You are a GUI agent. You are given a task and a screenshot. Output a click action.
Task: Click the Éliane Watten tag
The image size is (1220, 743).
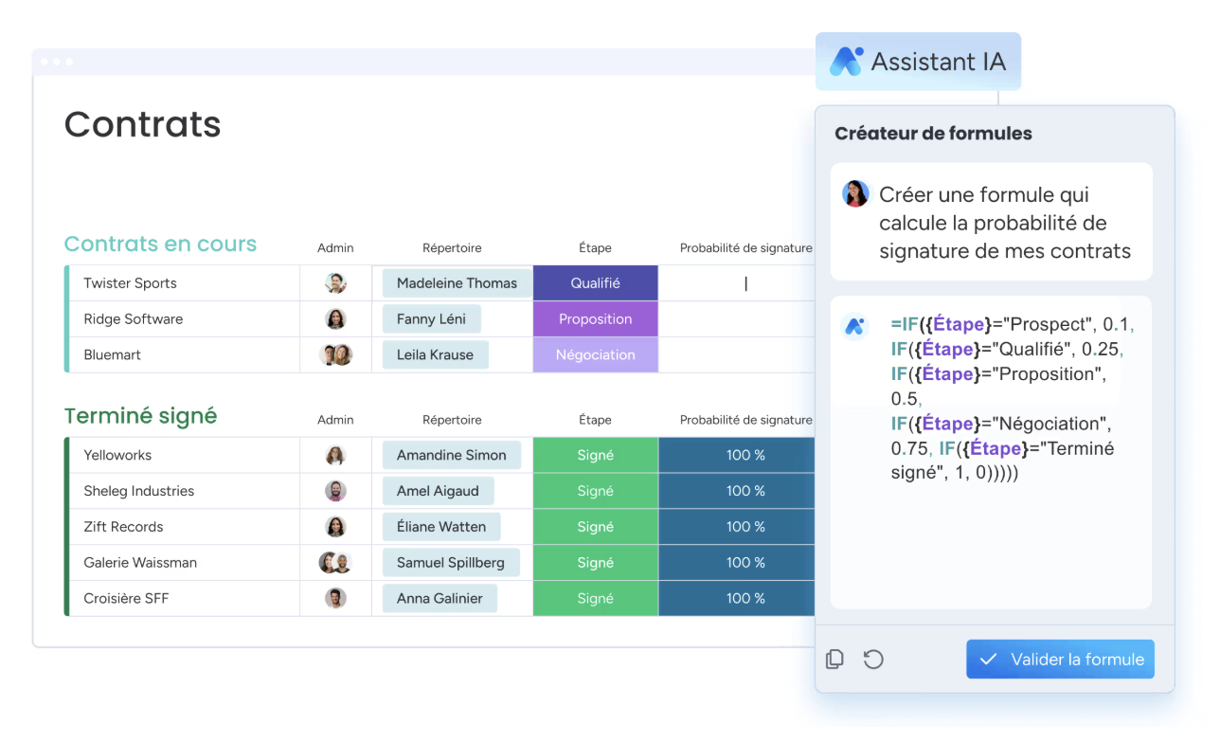click(441, 527)
